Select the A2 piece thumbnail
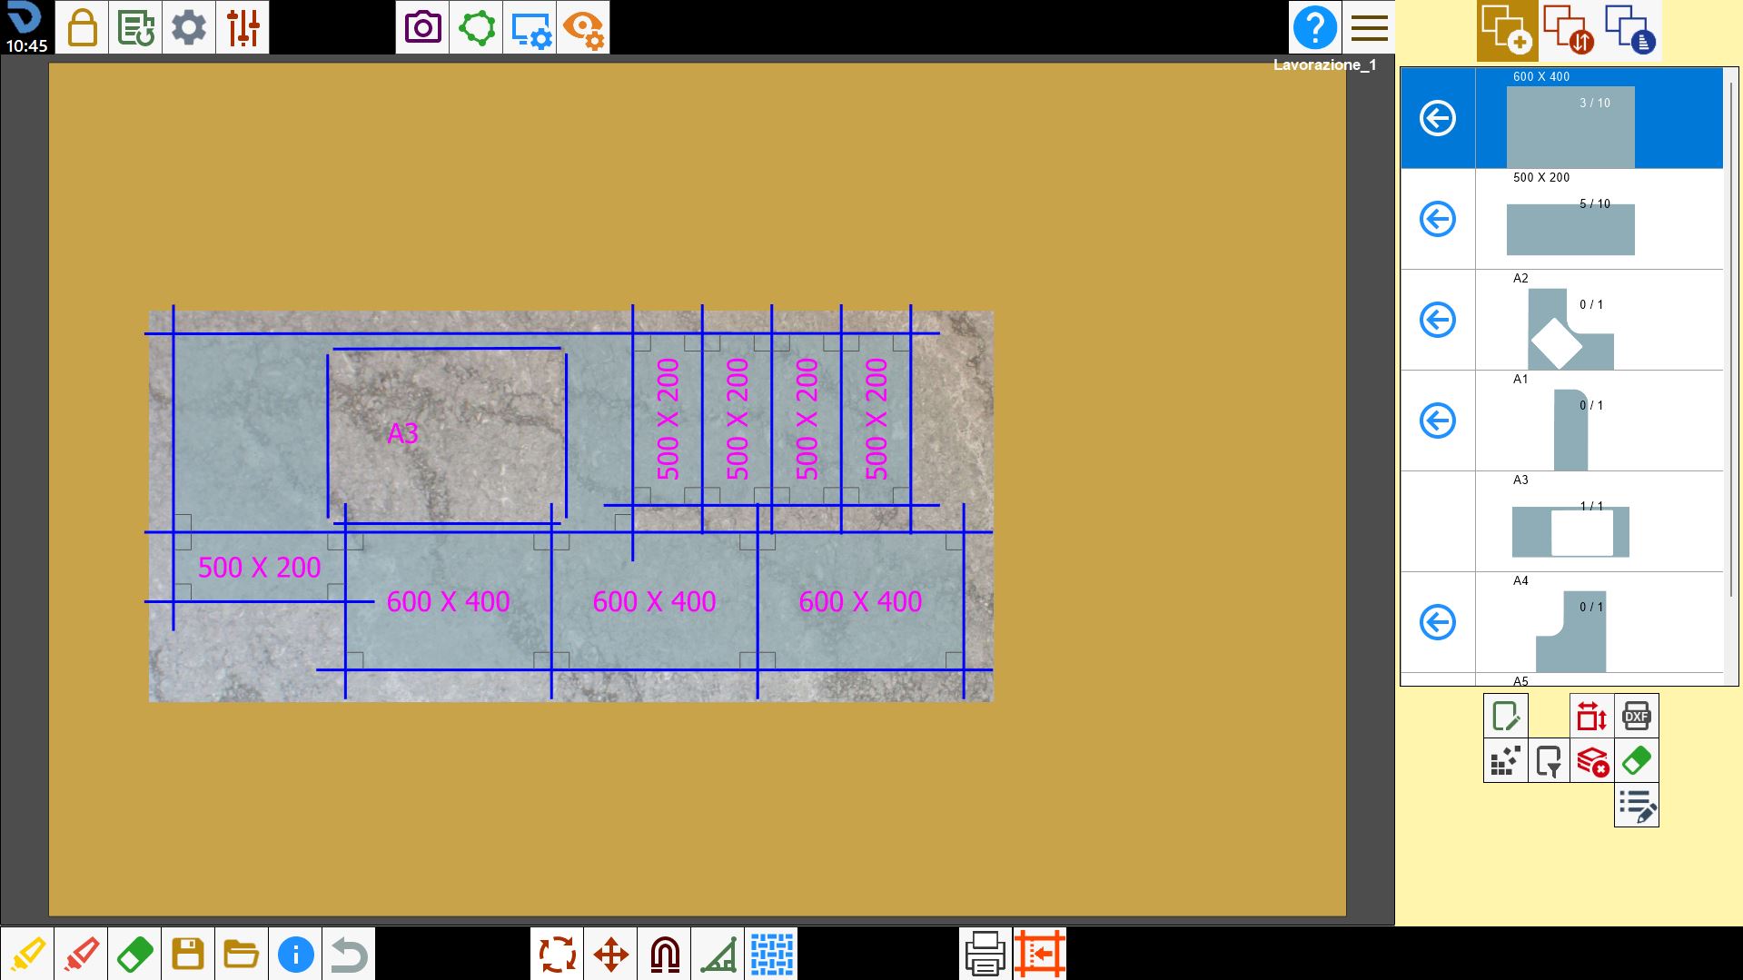This screenshot has width=1743, height=980. [1570, 329]
